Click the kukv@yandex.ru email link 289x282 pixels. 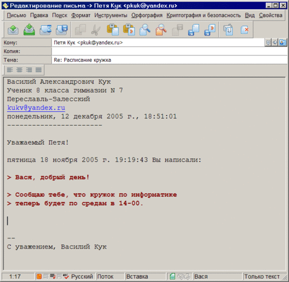36,108
